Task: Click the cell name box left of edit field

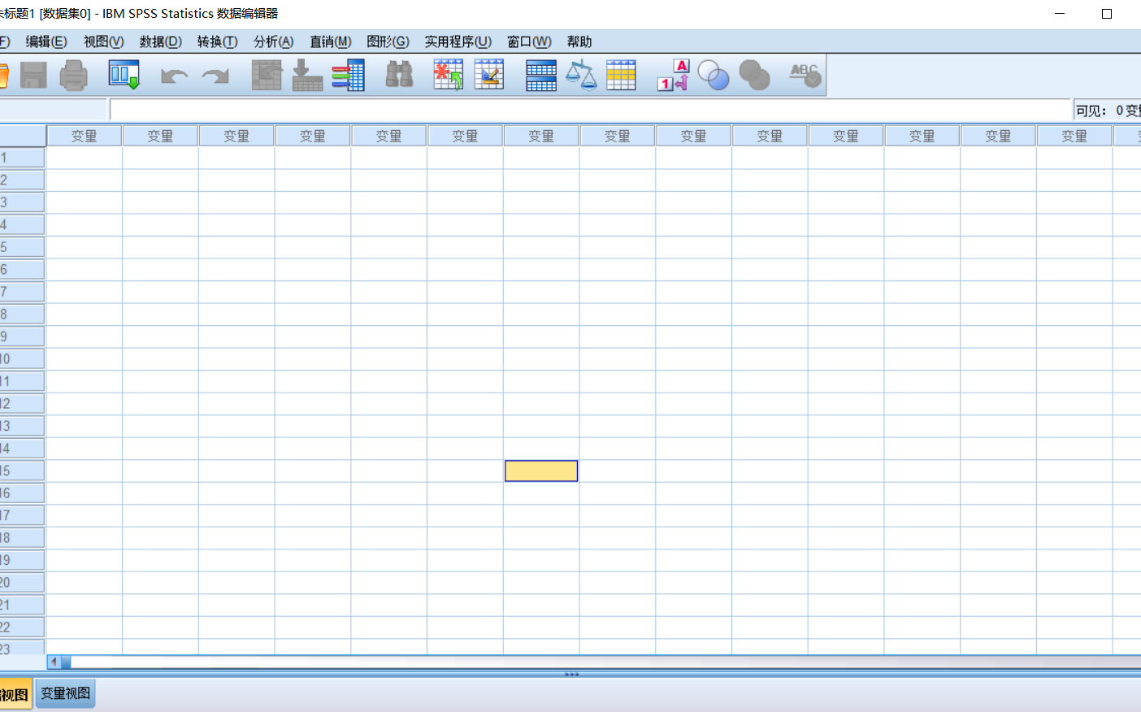Action: [x=53, y=110]
